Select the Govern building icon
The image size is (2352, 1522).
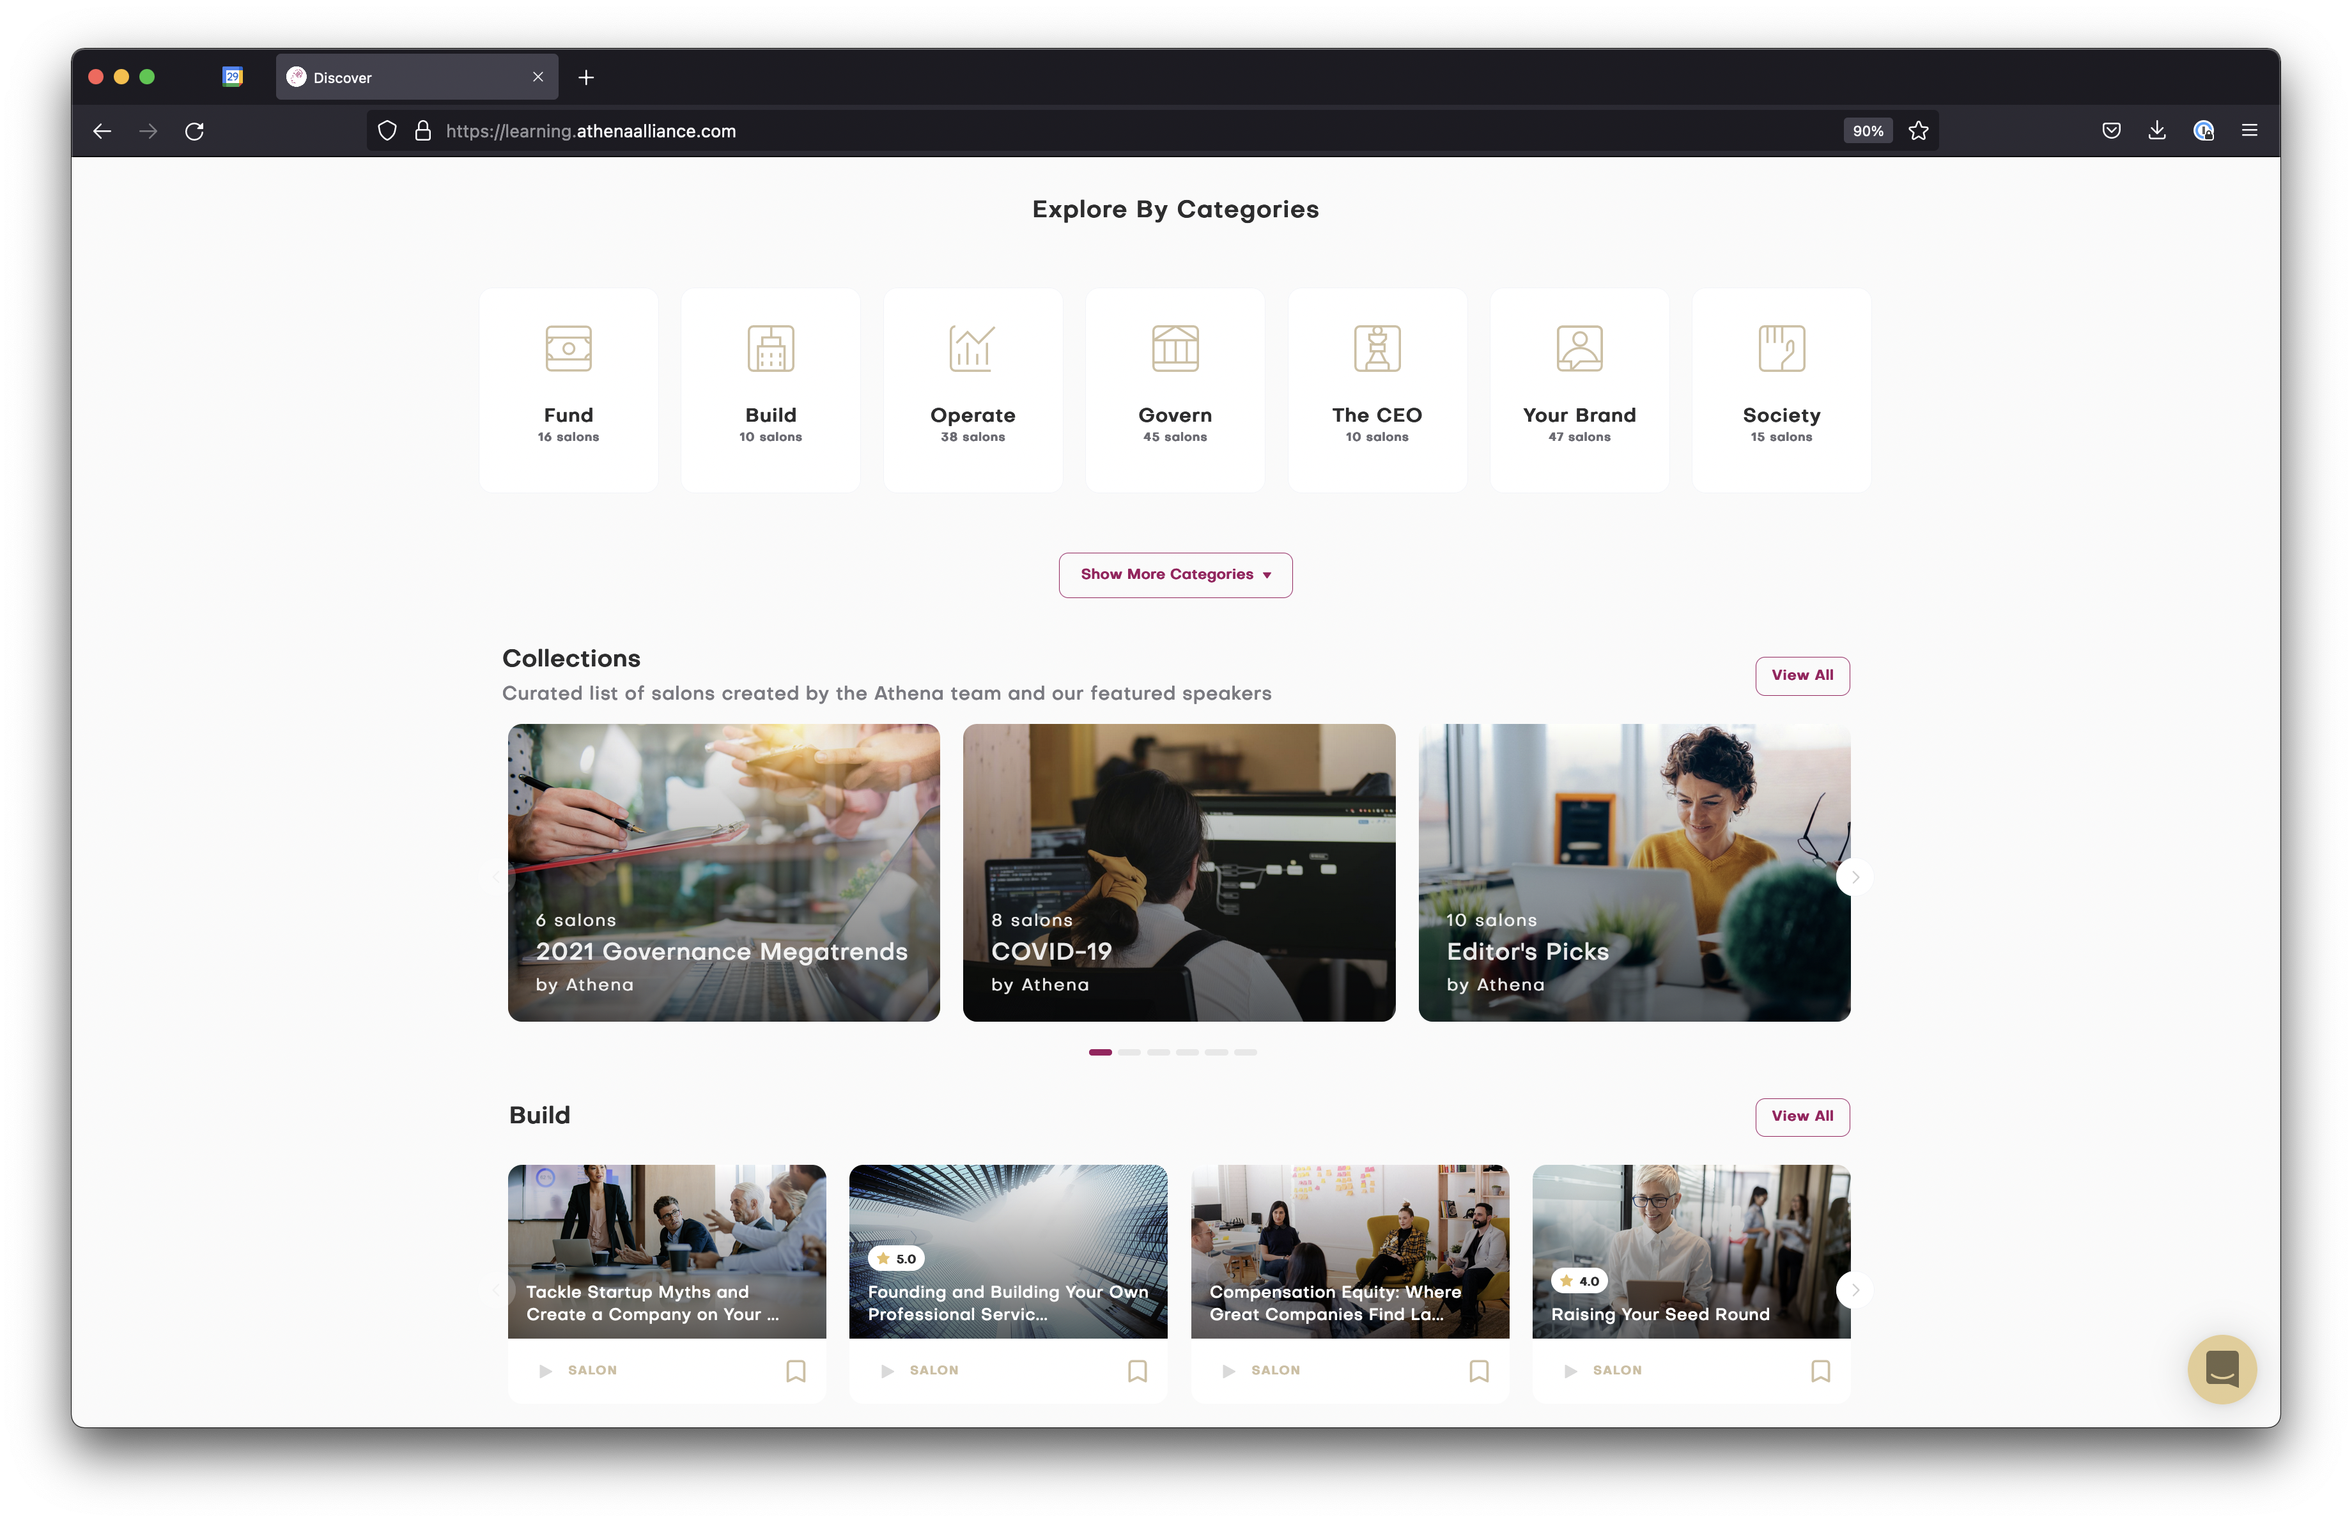(1175, 349)
